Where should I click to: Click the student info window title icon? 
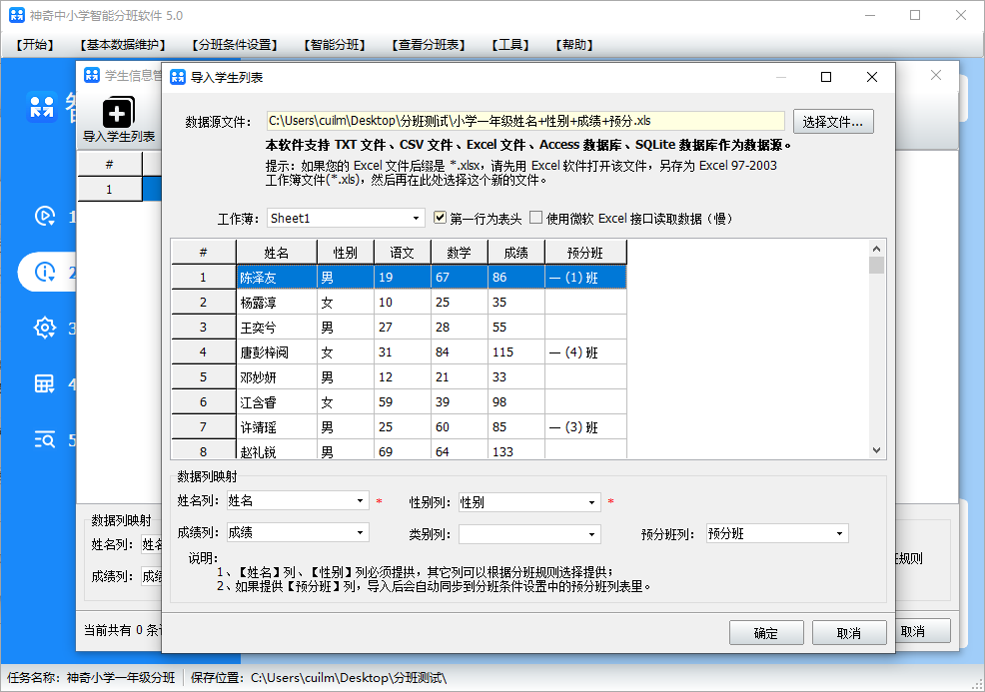[x=92, y=75]
